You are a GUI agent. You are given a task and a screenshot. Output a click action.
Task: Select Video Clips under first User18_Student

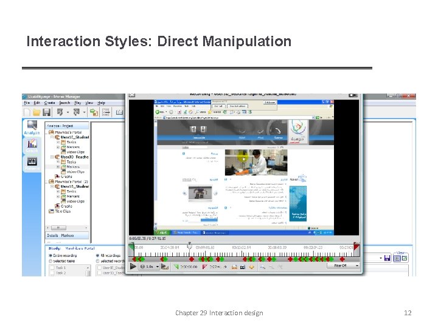(x=72, y=152)
